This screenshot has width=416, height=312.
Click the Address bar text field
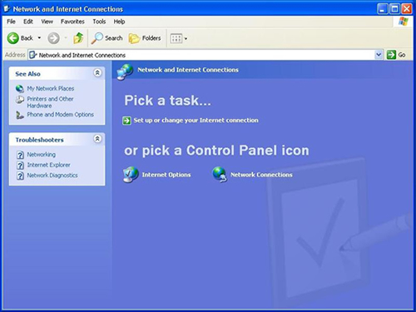[x=206, y=55]
